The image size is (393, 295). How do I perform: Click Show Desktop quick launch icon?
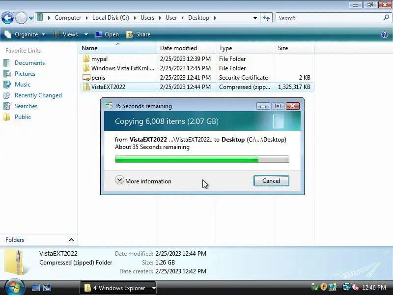pos(35,288)
